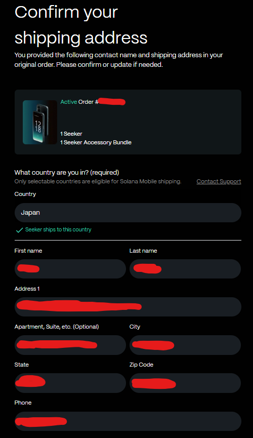
Task: Click the 1 Seeker line item
Action: point(71,134)
